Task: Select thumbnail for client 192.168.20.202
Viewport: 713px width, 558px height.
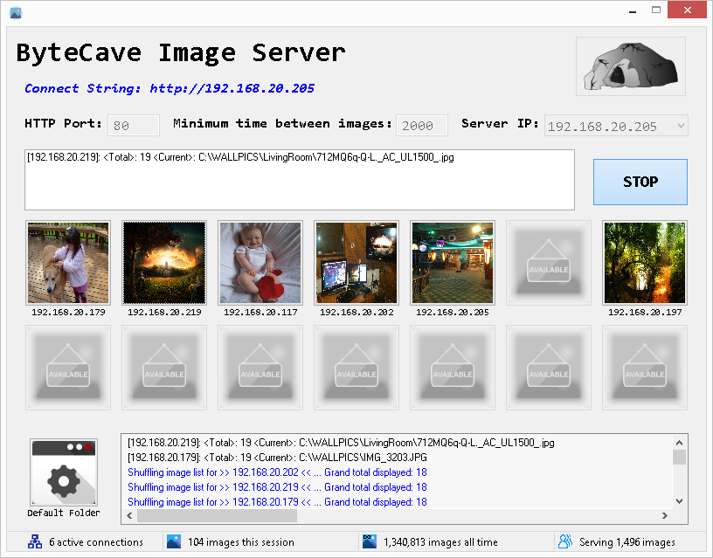Action: point(356,263)
